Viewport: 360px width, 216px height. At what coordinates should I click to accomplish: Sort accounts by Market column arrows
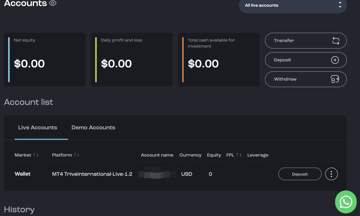pyautogui.click(x=36, y=155)
